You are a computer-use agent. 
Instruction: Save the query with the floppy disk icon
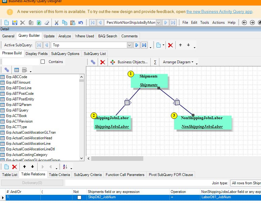click(15, 23)
